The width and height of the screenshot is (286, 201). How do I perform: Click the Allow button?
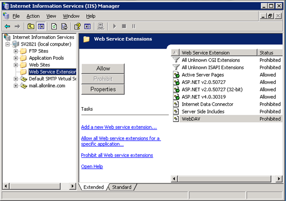point(103,68)
